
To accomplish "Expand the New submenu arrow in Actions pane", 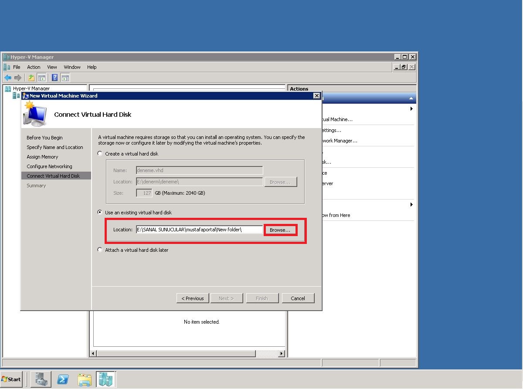I will (x=411, y=109).
